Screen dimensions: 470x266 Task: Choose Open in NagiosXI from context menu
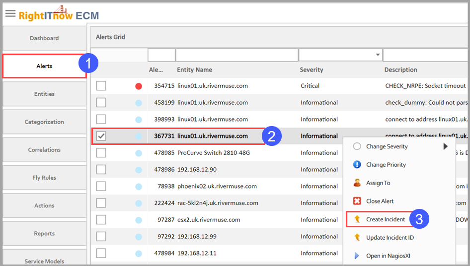coord(388,256)
